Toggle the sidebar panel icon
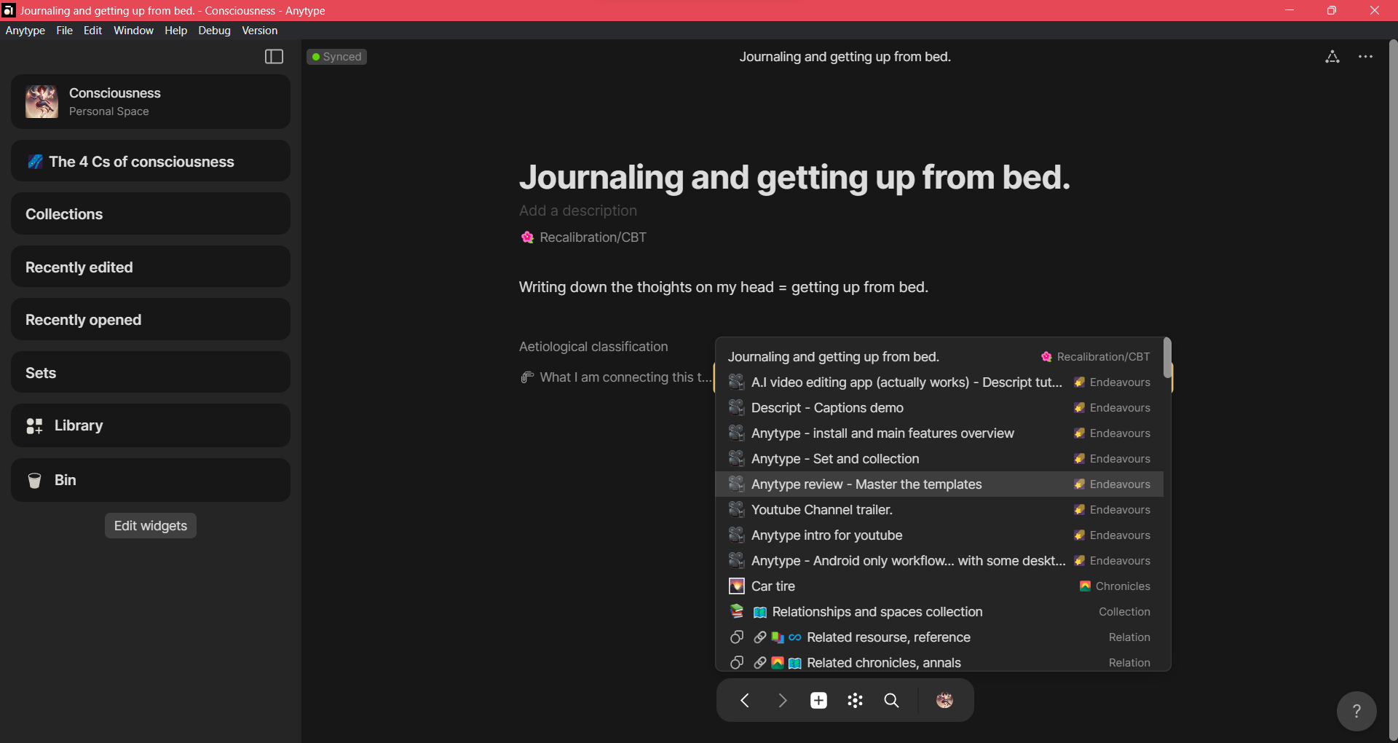 click(274, 57)
